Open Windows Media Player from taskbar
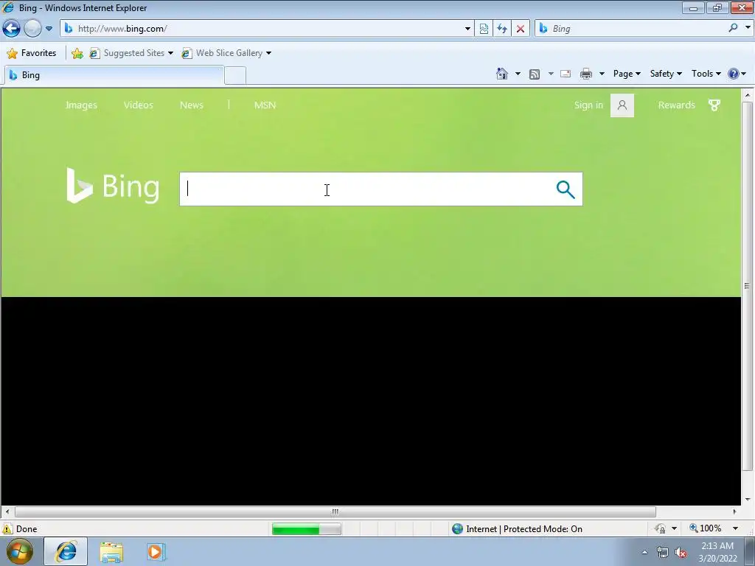Viewport: 755px width, 566px height. [156, 552]
